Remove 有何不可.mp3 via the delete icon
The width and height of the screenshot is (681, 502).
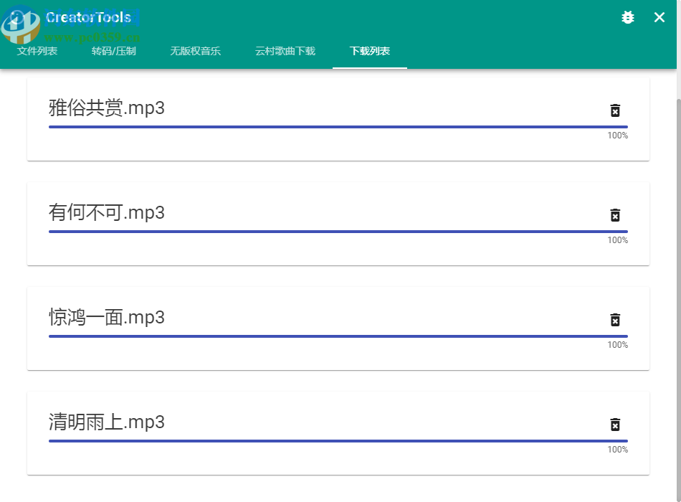(616, 216)
